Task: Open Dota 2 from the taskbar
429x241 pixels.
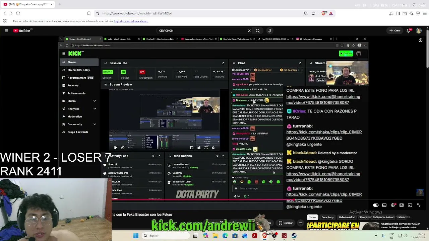Action: [x=284, y=236]
